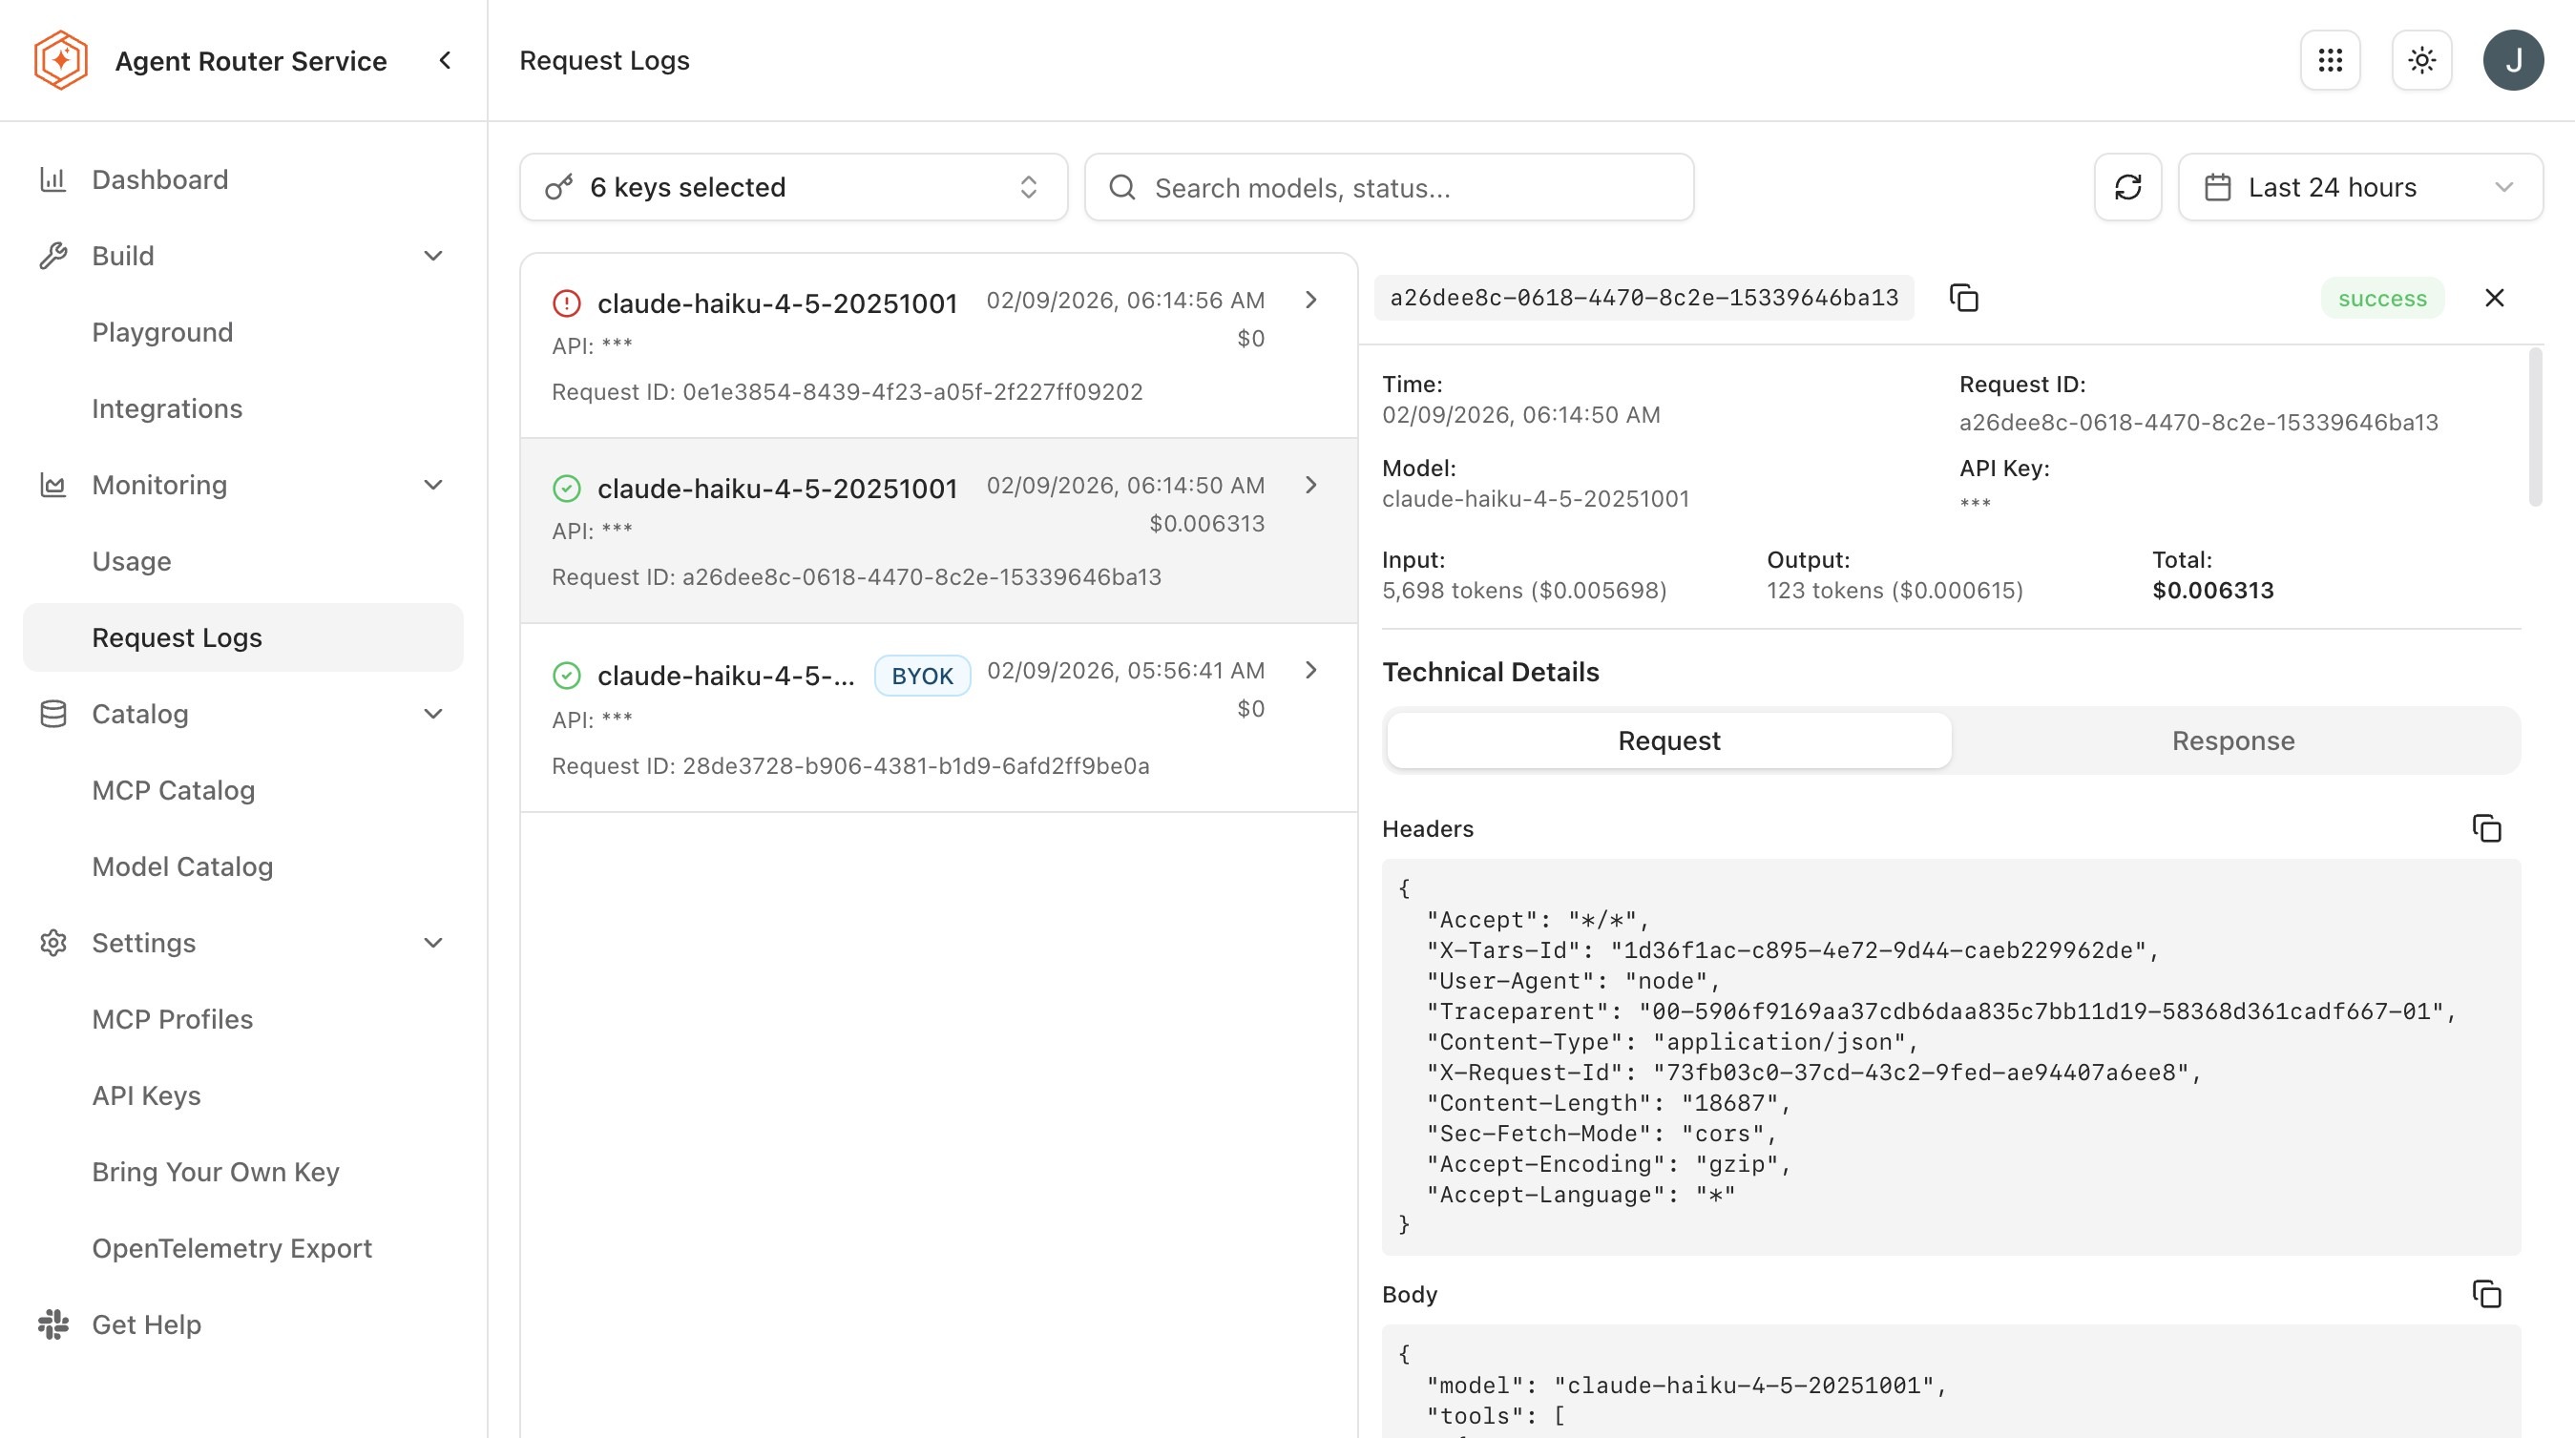Click the Build wrench icon
The image size is (2575, 1438).
pyautogui.click(x=53, y=256)
